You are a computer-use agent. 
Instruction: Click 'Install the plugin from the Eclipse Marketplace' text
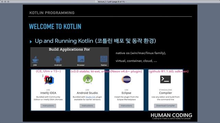click(x=126, y=98)
